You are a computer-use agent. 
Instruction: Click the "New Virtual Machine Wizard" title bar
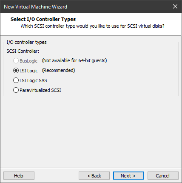coord(35,7)
